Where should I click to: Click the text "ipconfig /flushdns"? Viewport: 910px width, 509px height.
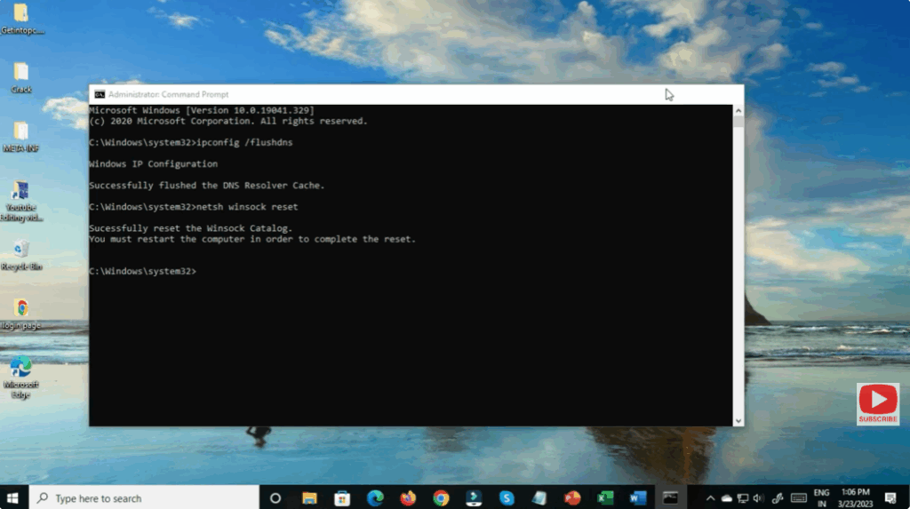coord(245,143)
